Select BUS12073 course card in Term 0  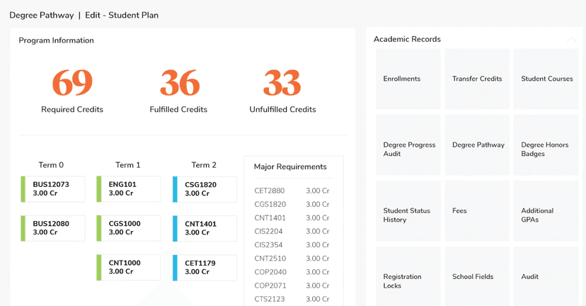pos(53,189)
